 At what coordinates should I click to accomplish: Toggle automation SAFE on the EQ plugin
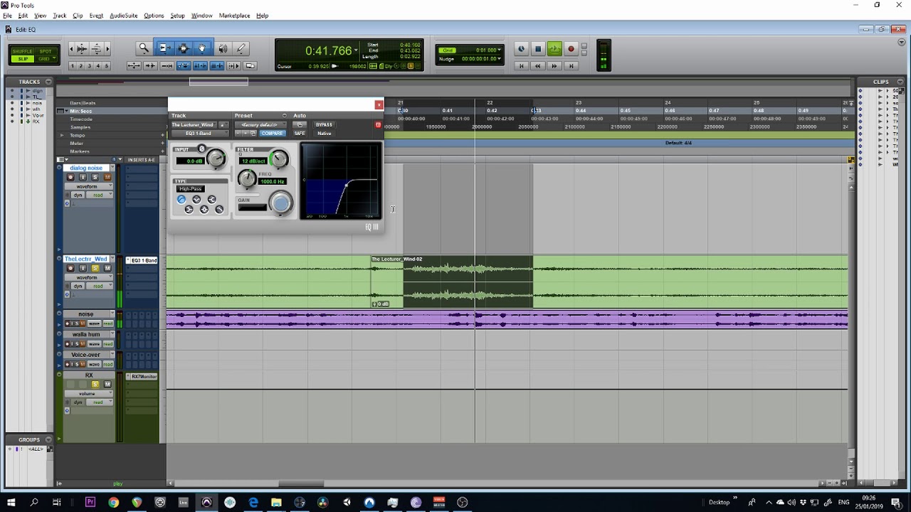pos(300,133)
